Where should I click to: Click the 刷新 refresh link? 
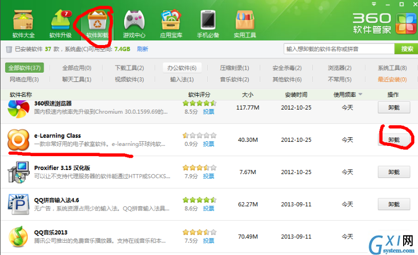click(x=143, y=49)
